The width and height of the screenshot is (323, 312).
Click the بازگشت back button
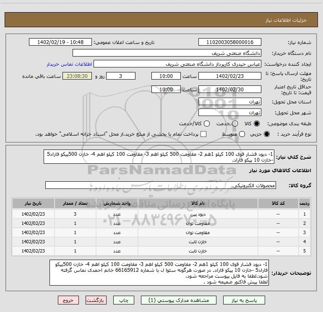[x=96, y=300]
